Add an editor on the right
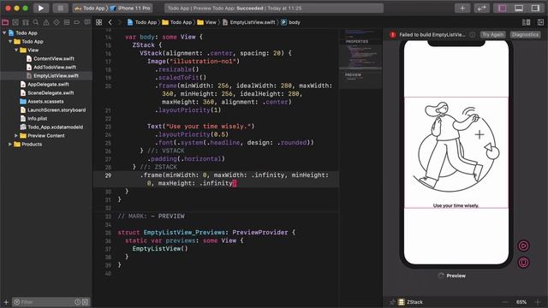The height and width of the screenshot is (308, 548). 540,22
